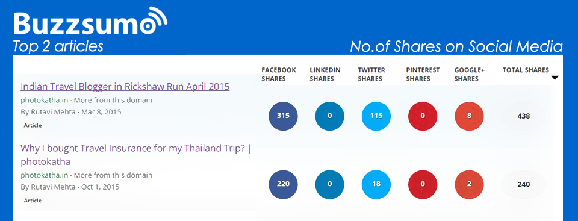Viewport: 578px width, 221px height.
Task: Click first article's Pinterest zero-shares circle
Action: click(423, 116)
